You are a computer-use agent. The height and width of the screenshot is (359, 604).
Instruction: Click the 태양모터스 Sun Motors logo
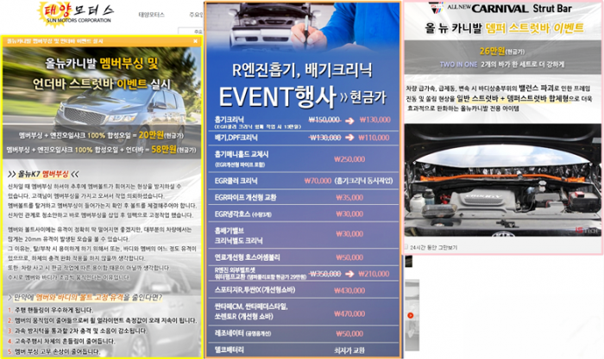(x=76, y=15)
